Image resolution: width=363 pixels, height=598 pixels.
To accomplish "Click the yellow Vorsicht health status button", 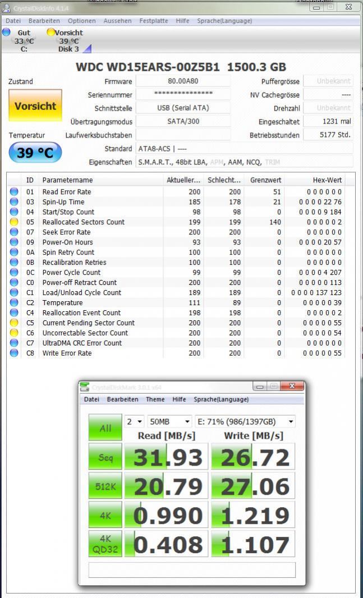I will [35, 105].
